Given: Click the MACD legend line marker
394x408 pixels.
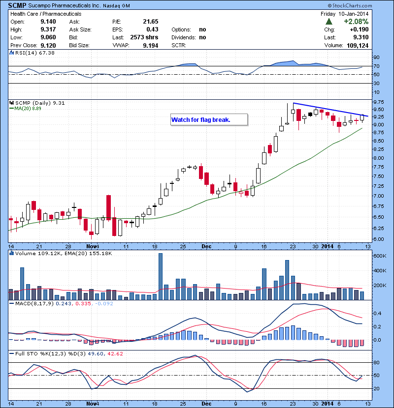Looking at the screenshot, I should (x=11, y=303).
